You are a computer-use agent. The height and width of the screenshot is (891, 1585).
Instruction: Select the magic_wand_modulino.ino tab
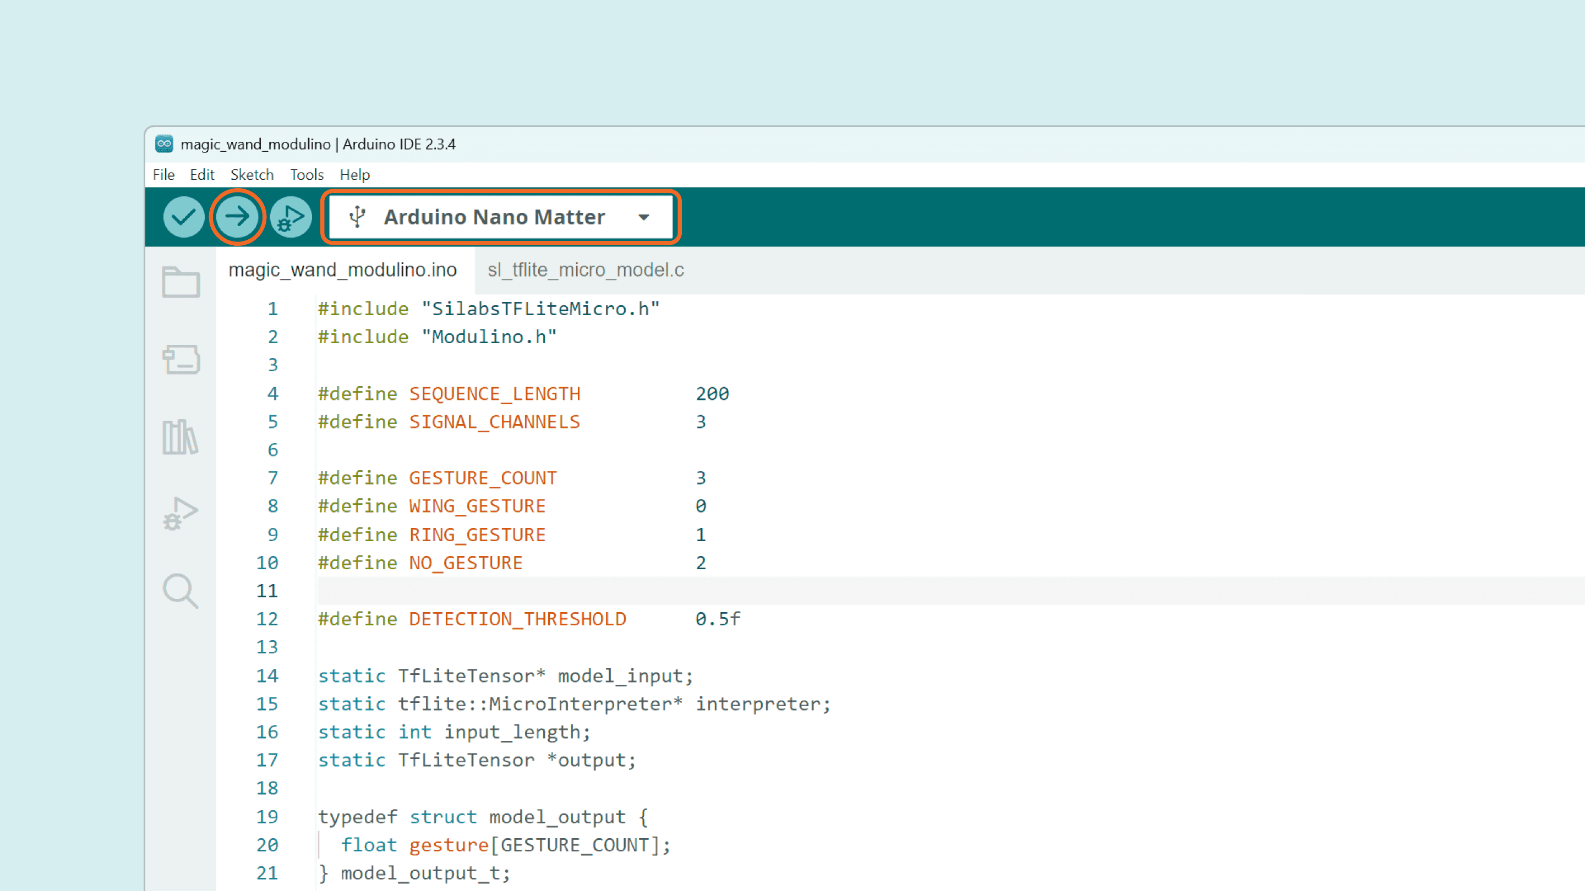coord(342,270)
